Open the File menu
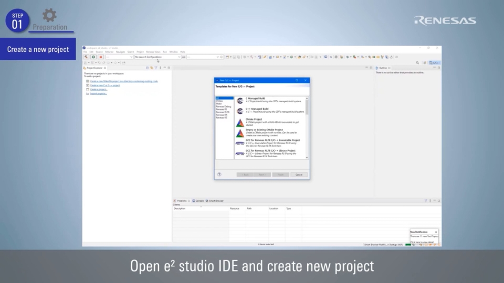Image resolution: width=504 pixels, height=283 pixels. click(85, 52)
